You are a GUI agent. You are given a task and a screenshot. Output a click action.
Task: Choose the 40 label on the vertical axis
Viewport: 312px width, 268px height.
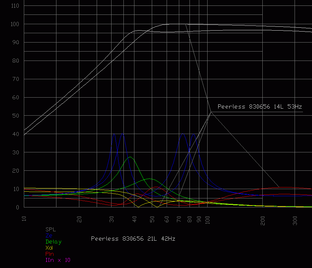point(16,134)
